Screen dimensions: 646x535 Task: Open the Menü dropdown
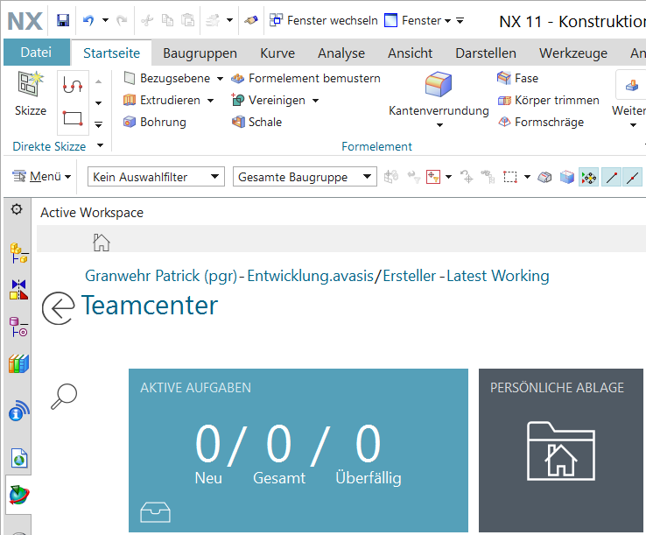41,177
